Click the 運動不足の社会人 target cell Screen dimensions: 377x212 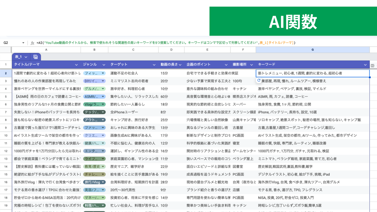click(x=133, y=73)
